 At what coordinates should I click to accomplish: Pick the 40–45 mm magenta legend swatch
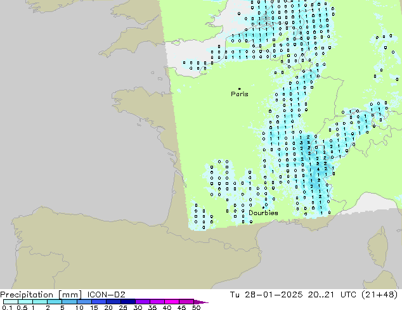(172, 302)
